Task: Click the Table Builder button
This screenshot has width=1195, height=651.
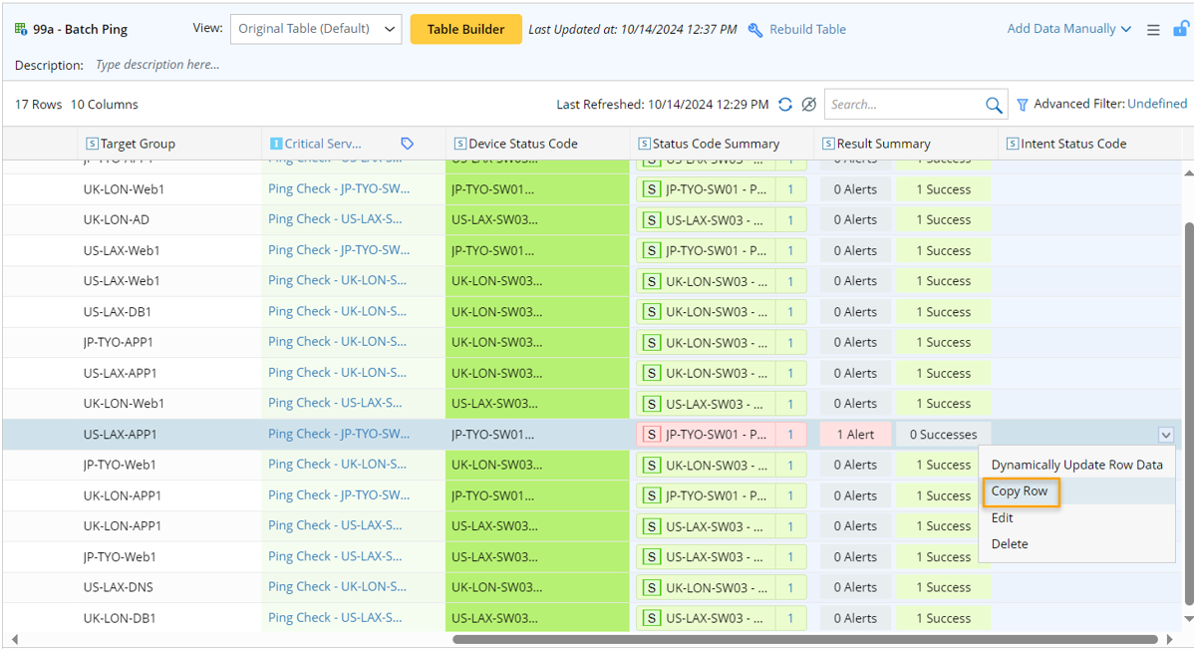Action: (465, 29)
